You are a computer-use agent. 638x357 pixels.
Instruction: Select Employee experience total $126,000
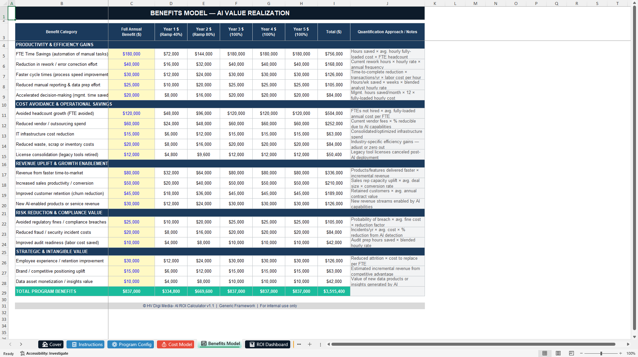coord(334,261)
